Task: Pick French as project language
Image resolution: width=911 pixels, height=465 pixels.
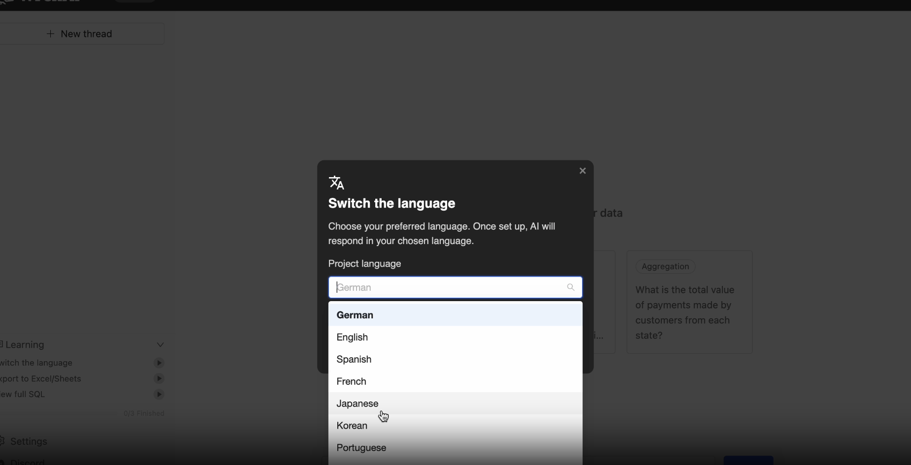Action: pyautogui.click(x=351, y=381)
